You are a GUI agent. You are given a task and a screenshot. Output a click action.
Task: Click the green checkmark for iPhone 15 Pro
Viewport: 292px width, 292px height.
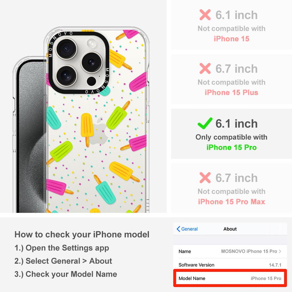pos(205,123)
